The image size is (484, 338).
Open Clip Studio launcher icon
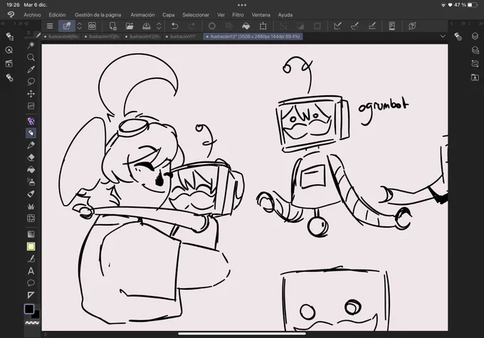92,26
